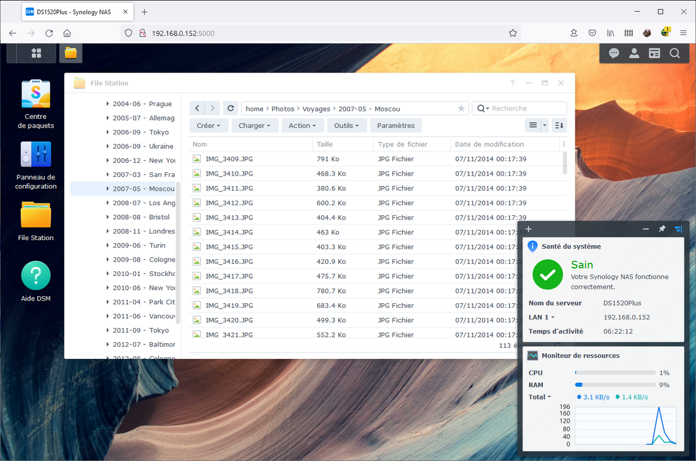Add a widget with the plus icon
The image size is (696, 461).
pyautogui.click(x=528, y=229)
